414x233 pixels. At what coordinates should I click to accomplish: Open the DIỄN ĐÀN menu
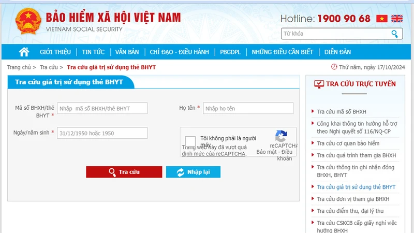tap(337, 52)
